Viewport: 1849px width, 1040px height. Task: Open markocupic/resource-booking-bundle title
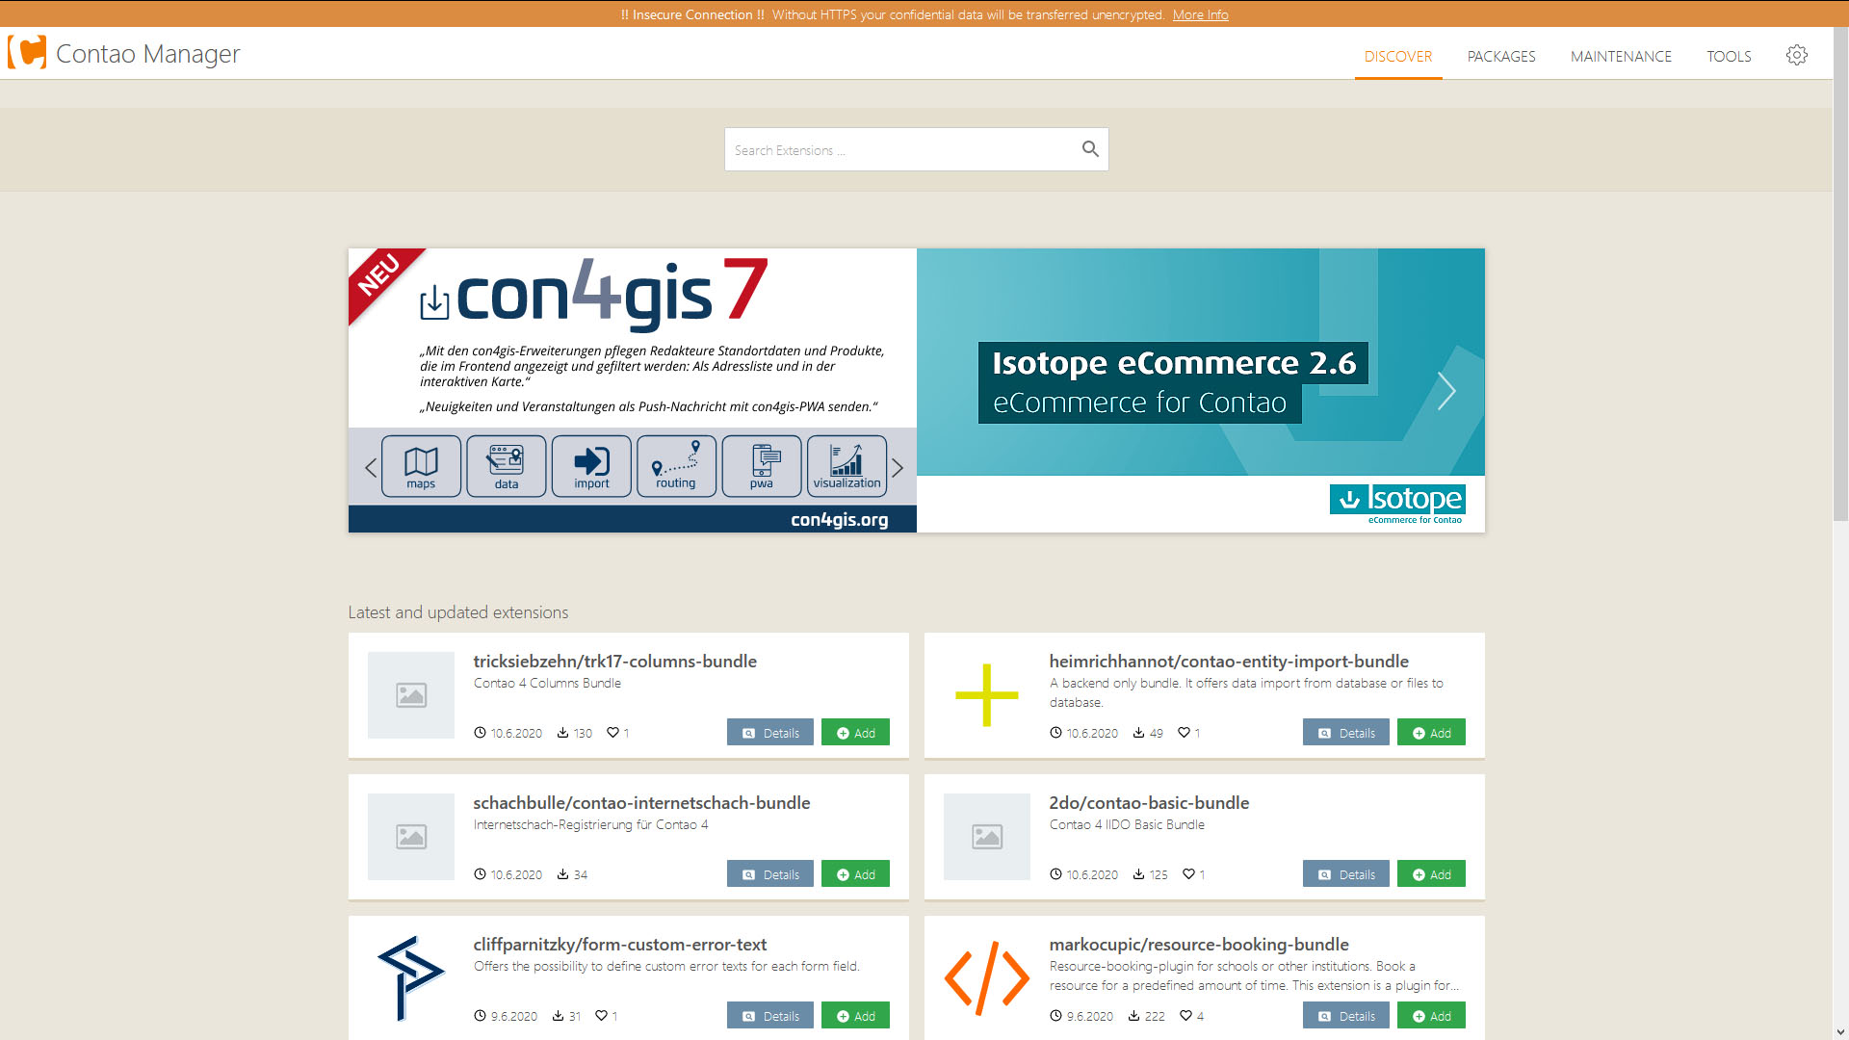click(1199, 944)
